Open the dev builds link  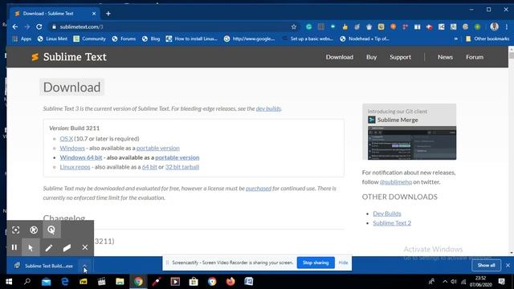pyautogui.click(x=268, y=108)
